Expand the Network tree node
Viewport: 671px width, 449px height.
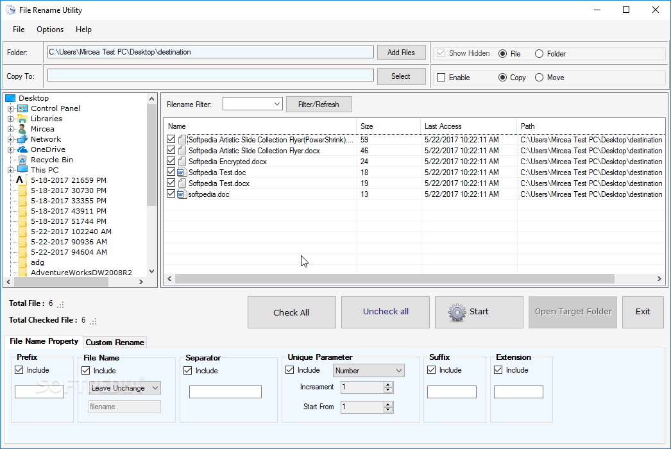pos(10,140)
